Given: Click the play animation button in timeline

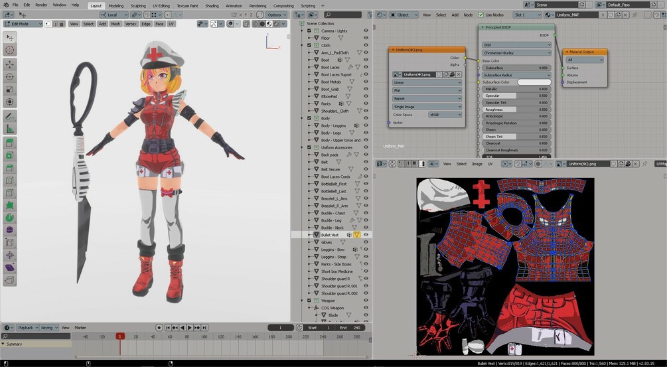Looking at the screenshot, I should coord(190,327).
